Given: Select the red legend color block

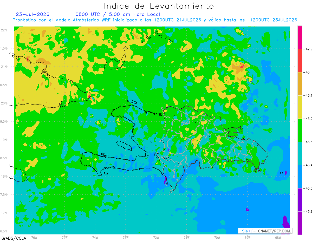Looking at the screenshot, I should [x=300, y=61].
